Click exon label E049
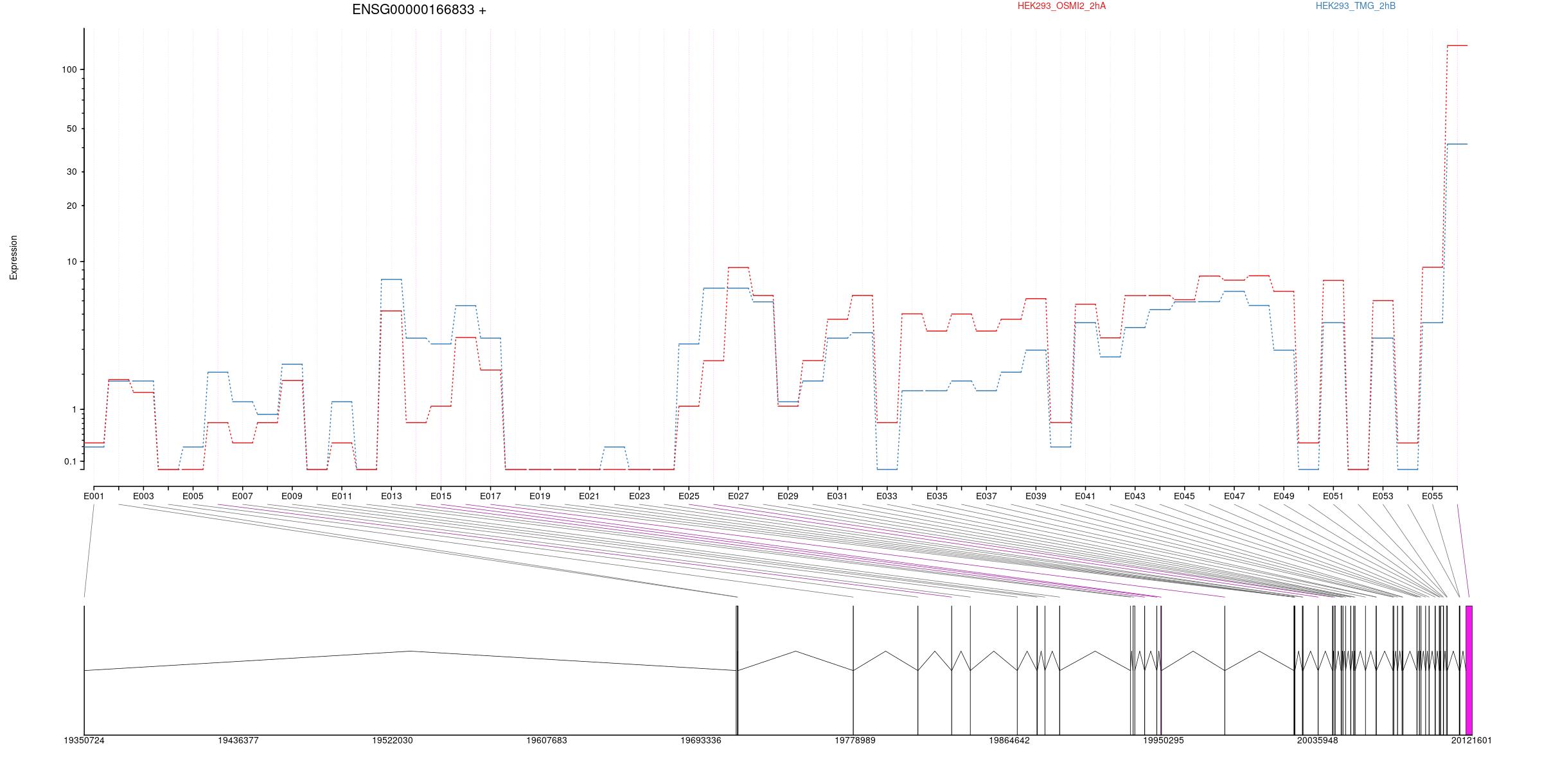Screen dimensions: 1542x771 [1284, 496]
